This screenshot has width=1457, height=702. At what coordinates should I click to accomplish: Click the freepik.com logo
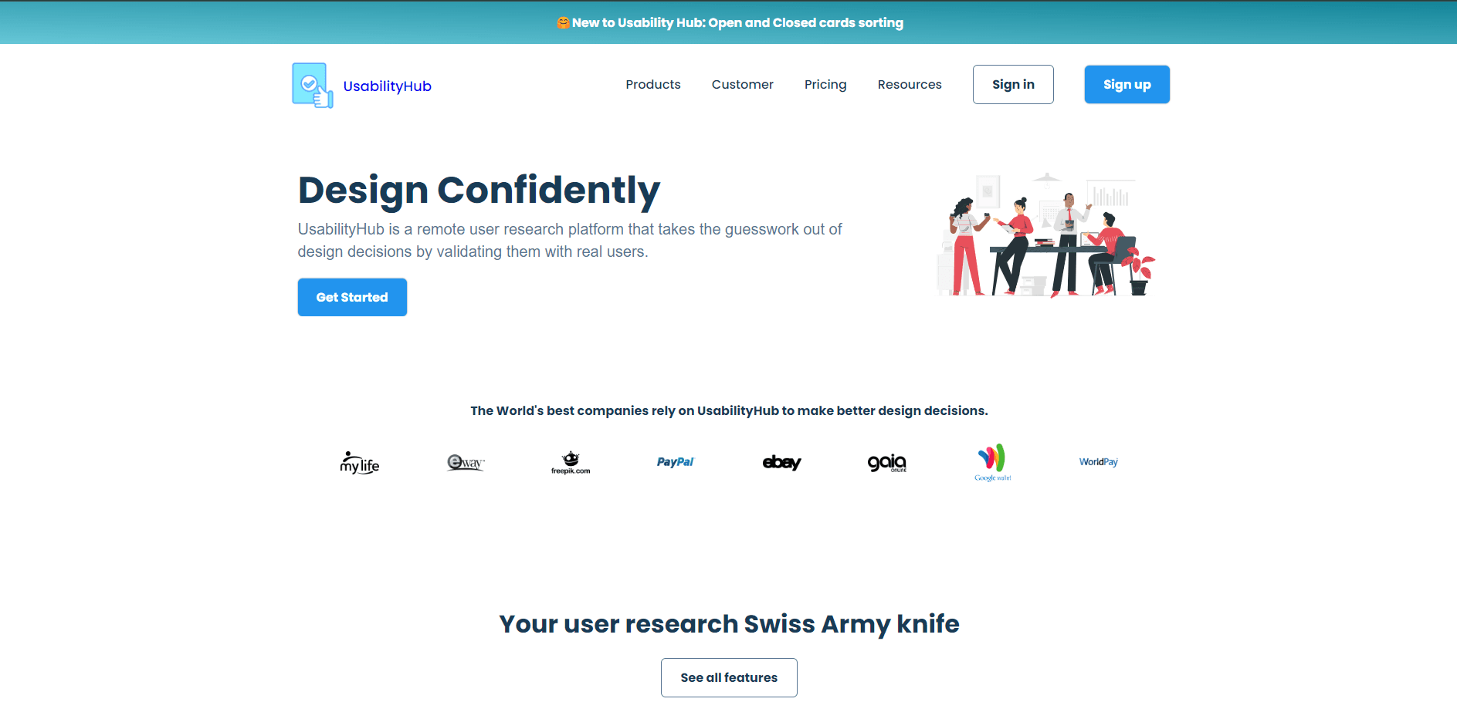click(571, 462)
